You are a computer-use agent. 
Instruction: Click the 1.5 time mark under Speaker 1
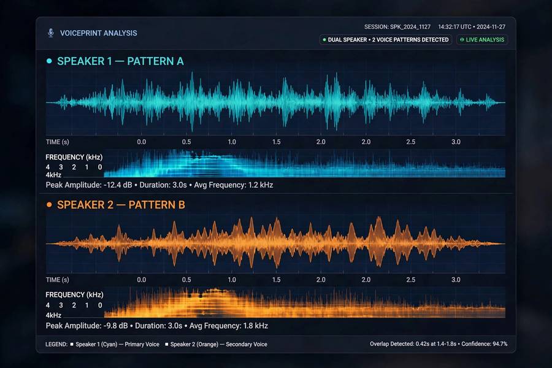click(277, 142)
